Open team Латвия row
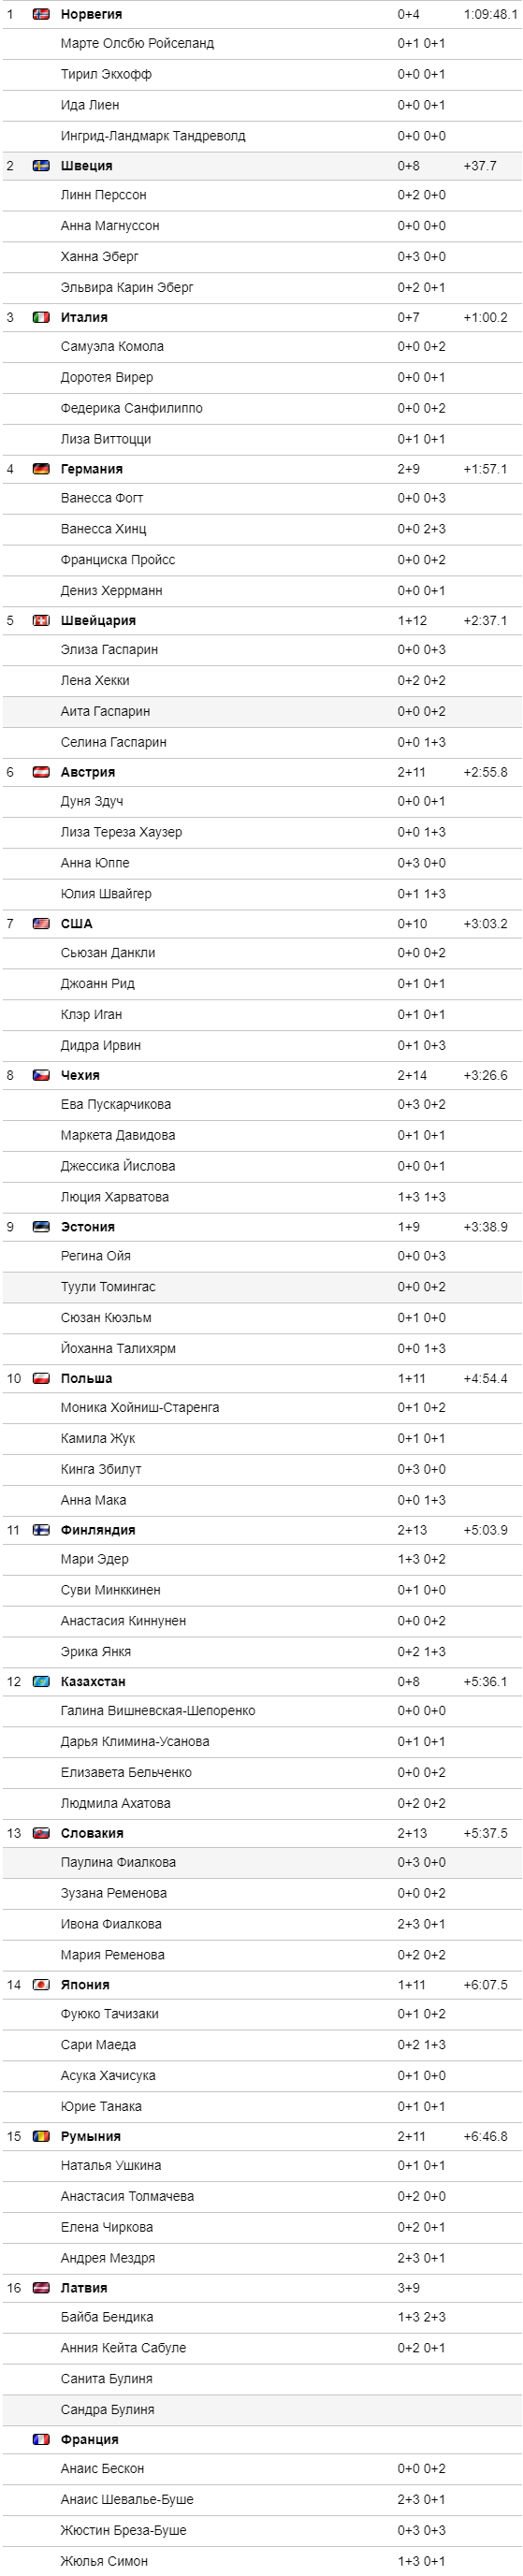Viewport: 523px width, 2576px height. 262,2287
